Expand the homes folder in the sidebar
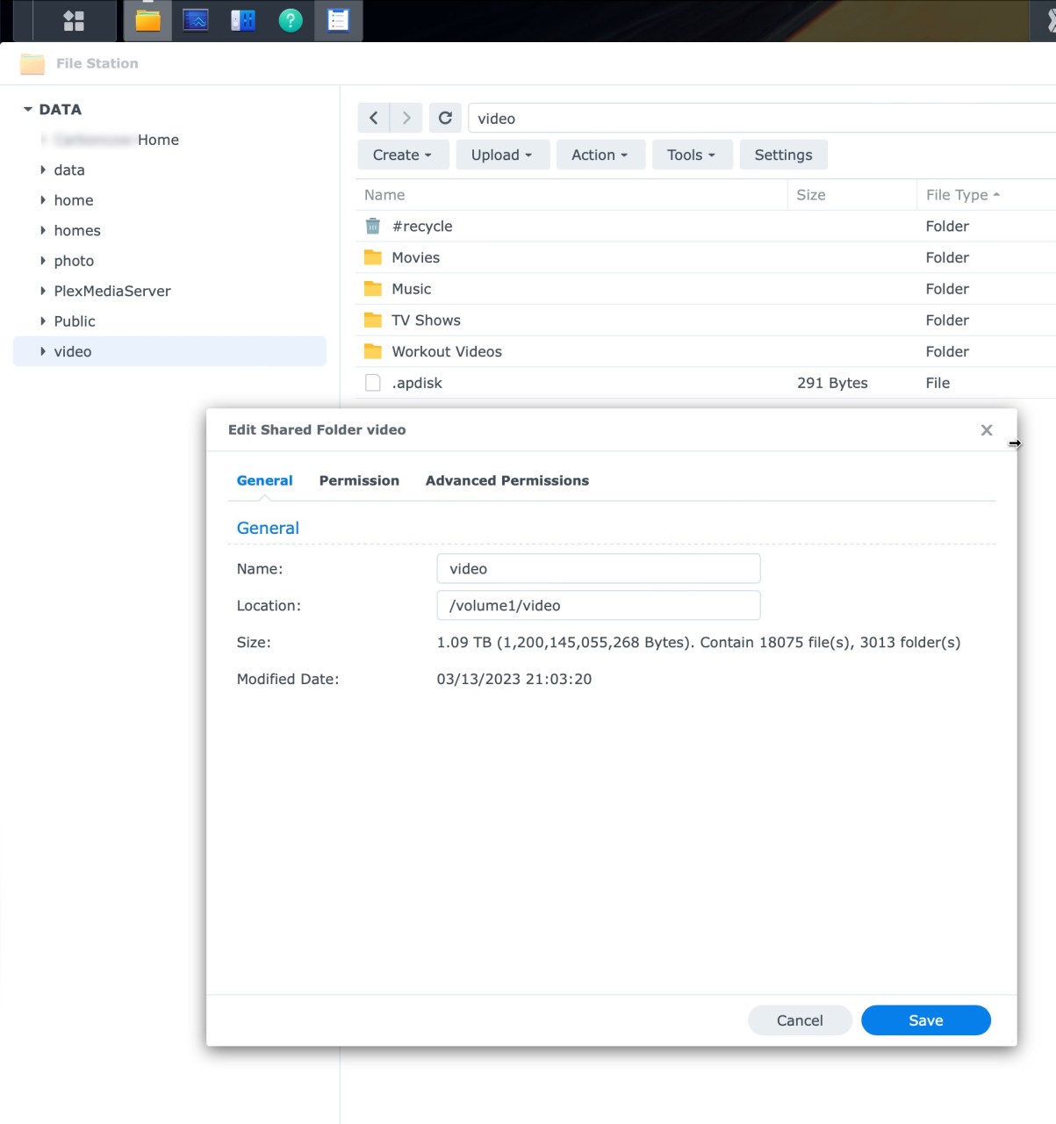The height and width of the screenshot is (1124, 1056). pyautogui.click(x=42, y=230)
